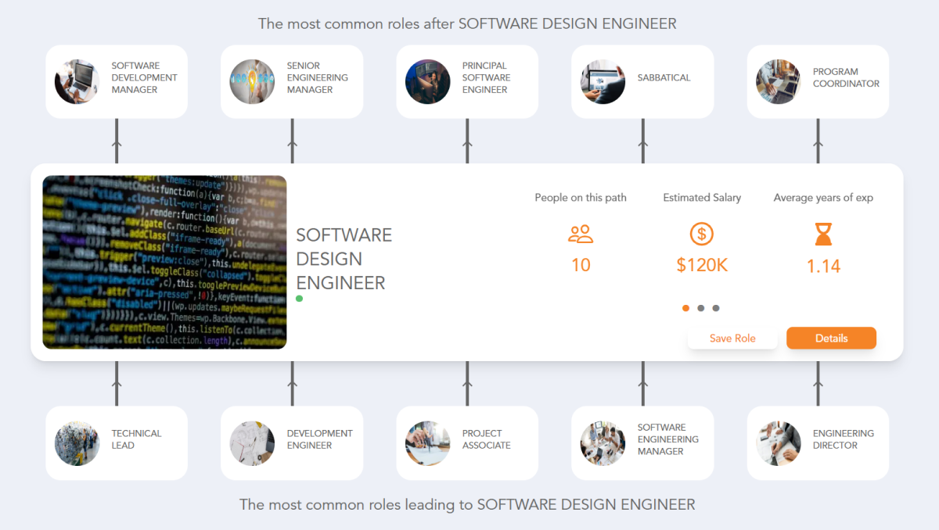The image size is (939, 530).
Task: Open the Program Coordinator role card
Action: (817, 81)
